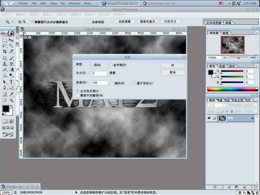Select the Crop tool in toolbox
The image size is (260, 195).
point(4,51)
